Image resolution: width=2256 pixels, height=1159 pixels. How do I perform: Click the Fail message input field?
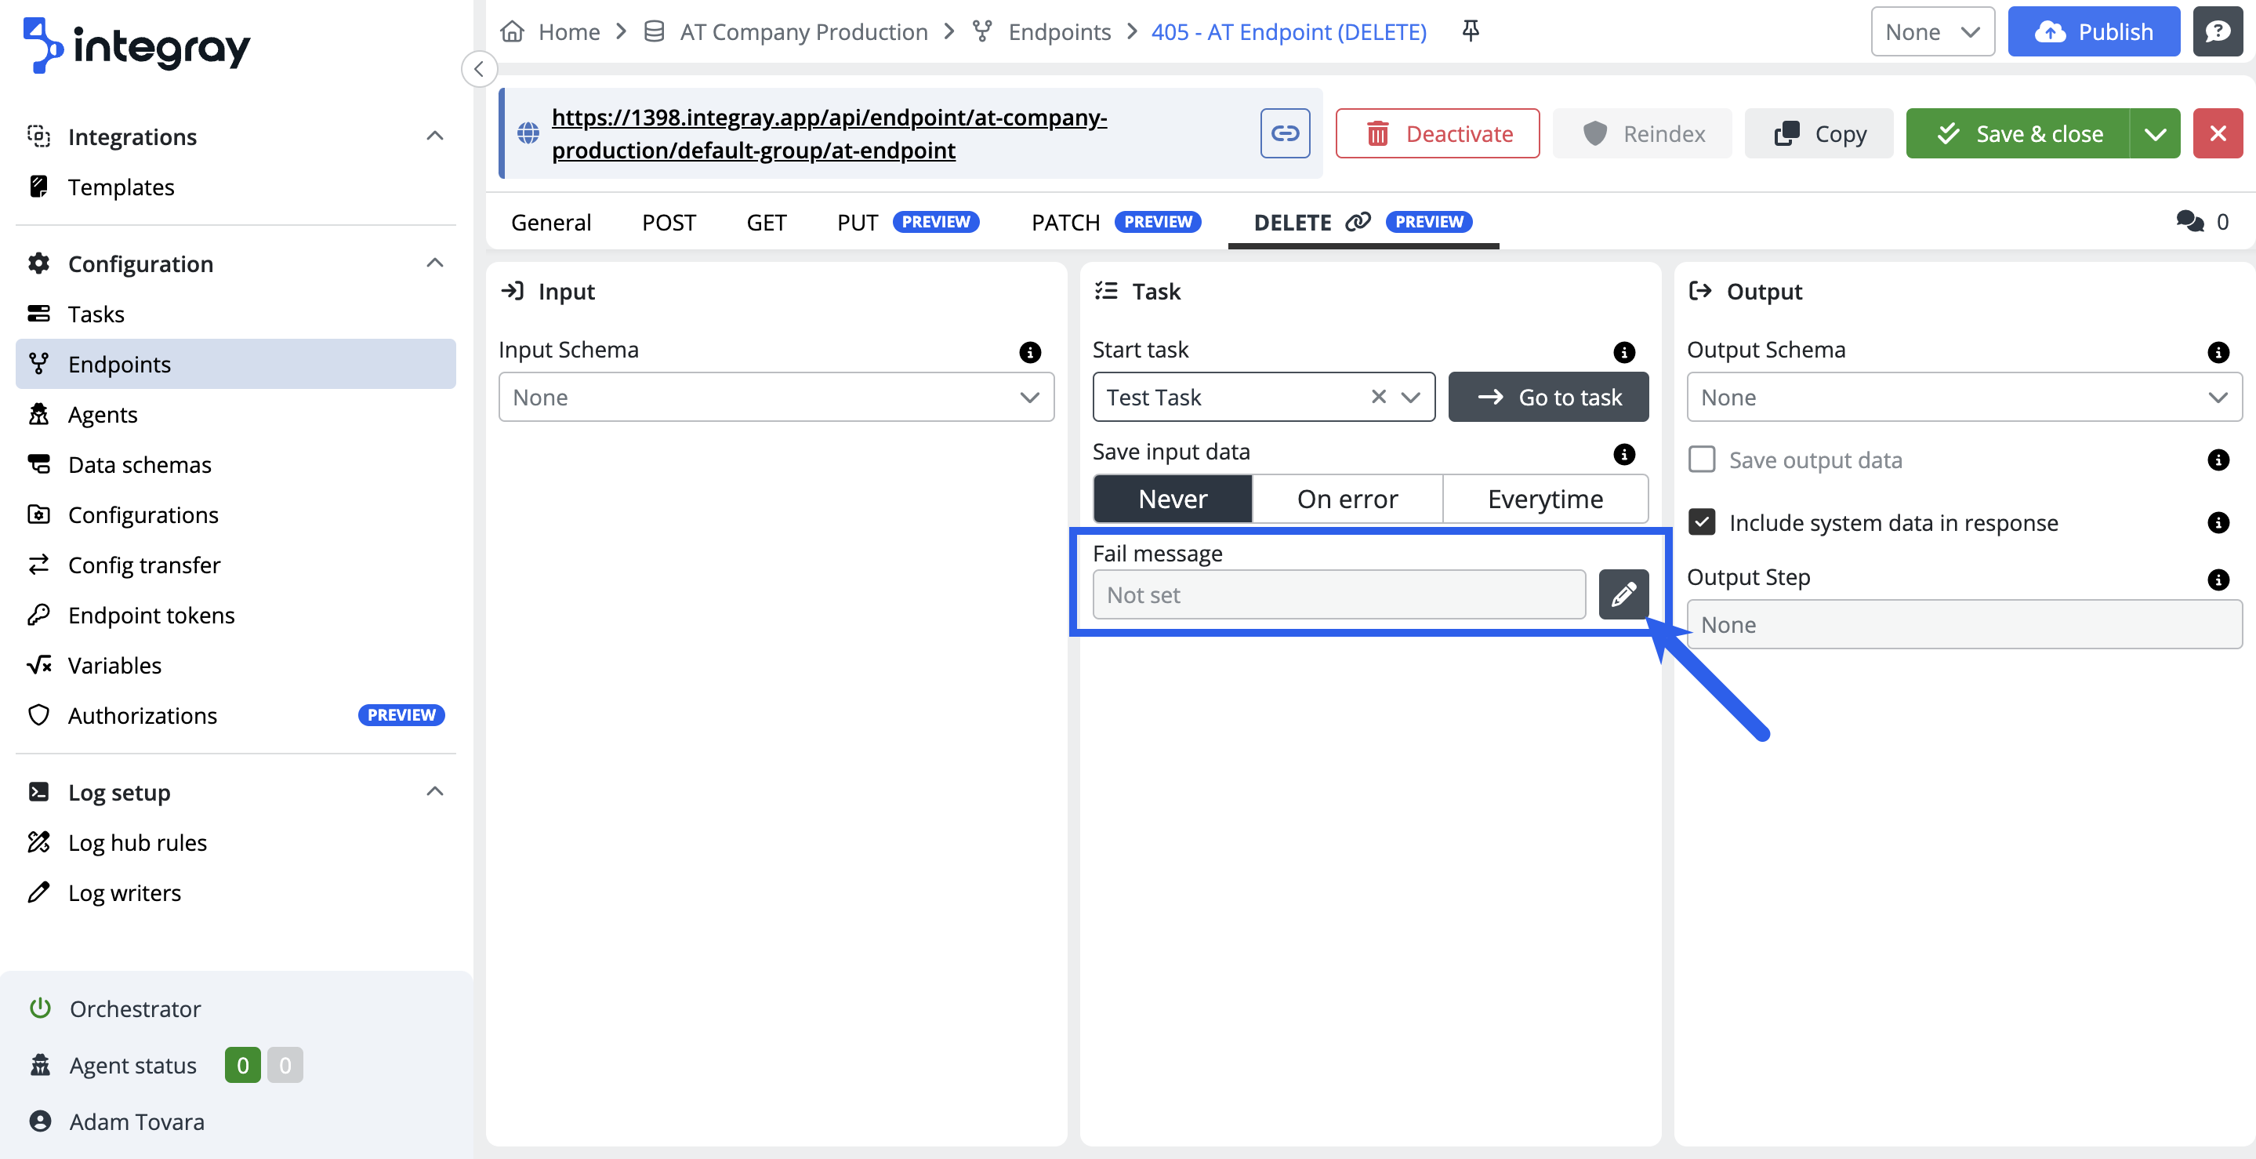click(1338, 594)
